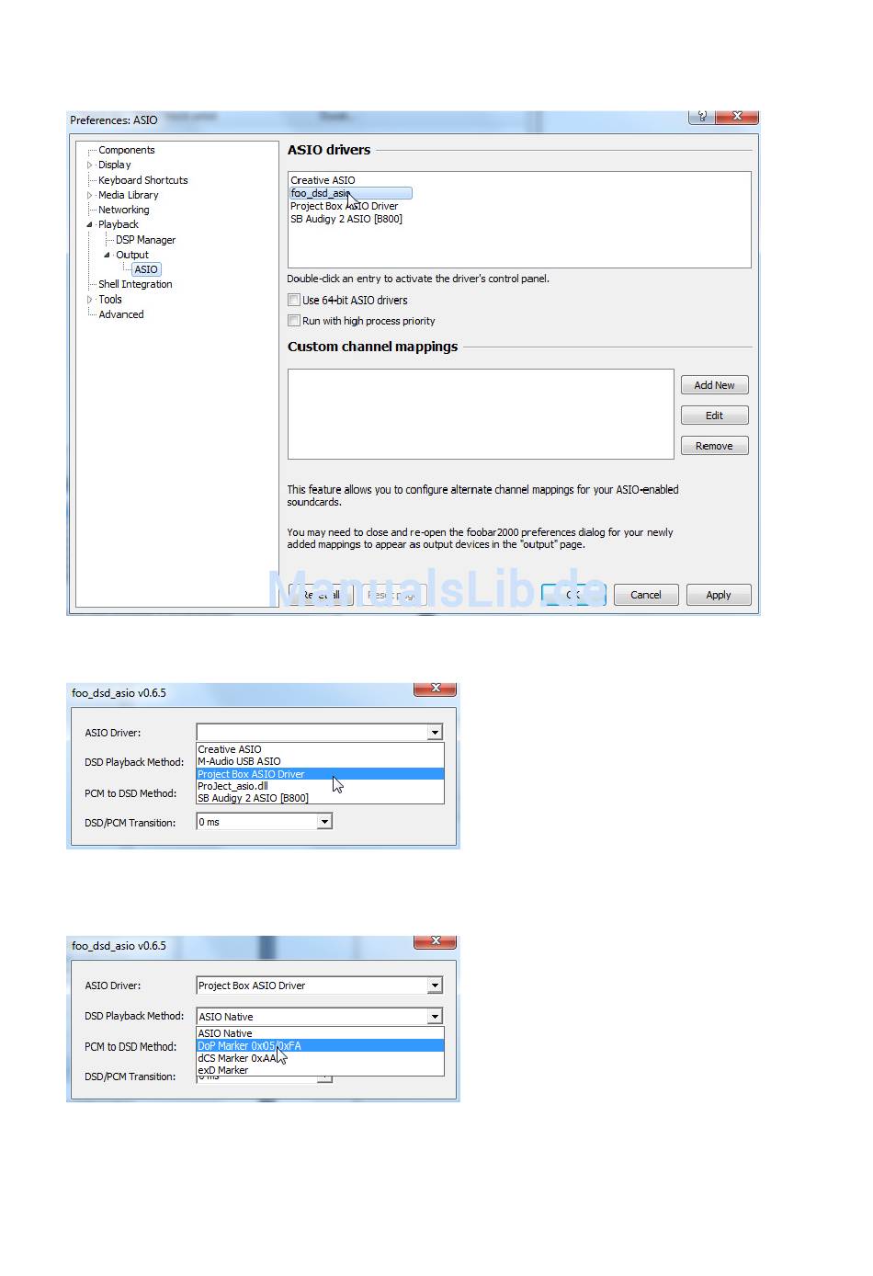Select Keyboard Shortcuts in the preferences tree
Viewport: 873px width, 1276px height.
tap(142, 180)
